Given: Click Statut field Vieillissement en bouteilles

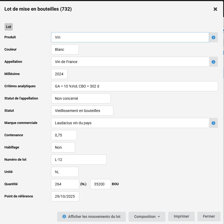Looking at the screenshot, I should coord(82,111).
